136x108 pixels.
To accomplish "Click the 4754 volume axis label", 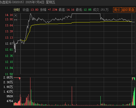I will [10, 101].
